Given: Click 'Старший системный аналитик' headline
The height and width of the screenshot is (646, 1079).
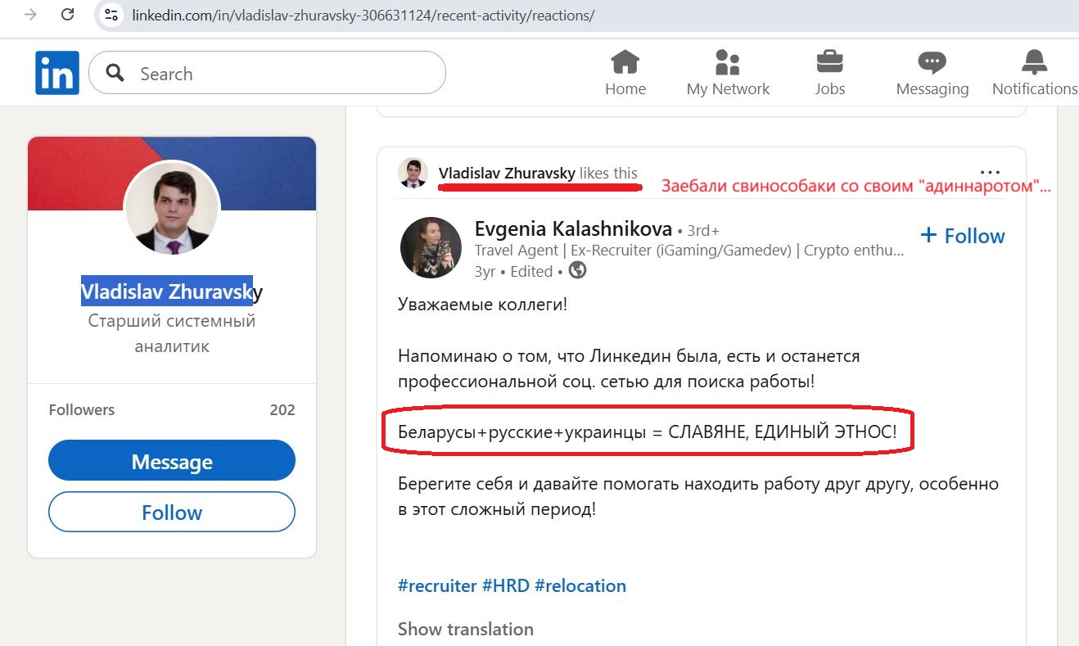Looking at the screenshot, I should point(172,333).
